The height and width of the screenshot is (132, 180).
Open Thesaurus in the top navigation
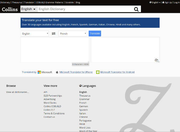pos(17,2)
